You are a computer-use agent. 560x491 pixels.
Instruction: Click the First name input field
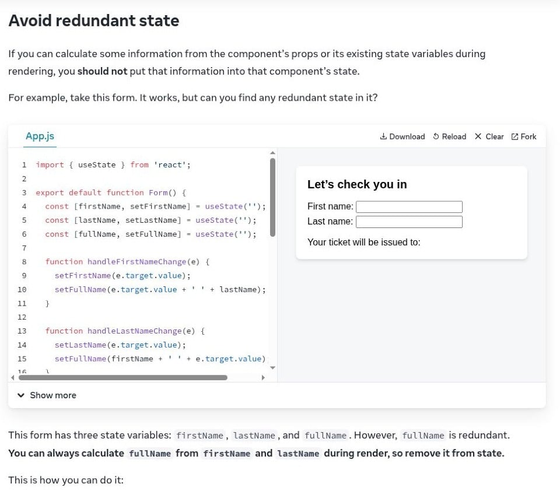[x=409, y=207]
